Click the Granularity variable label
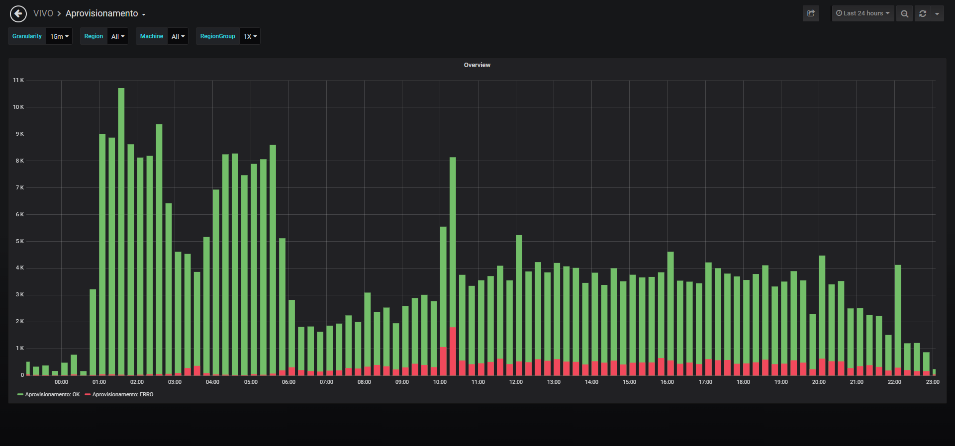955x446 pixels. tap(27, 36)
